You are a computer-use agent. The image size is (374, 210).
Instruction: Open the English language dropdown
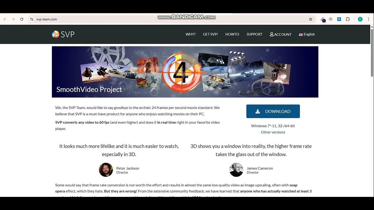(307, 34)
